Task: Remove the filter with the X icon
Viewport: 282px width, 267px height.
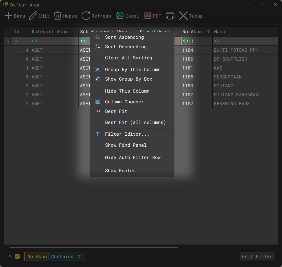Action: point(11,256)
